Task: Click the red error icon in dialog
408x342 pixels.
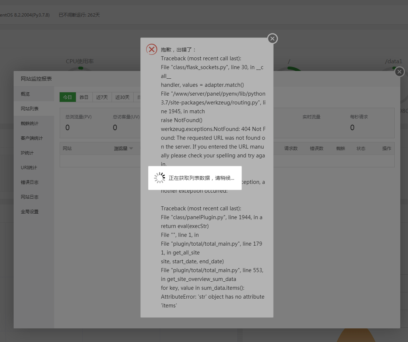Action: pos(151,49)
